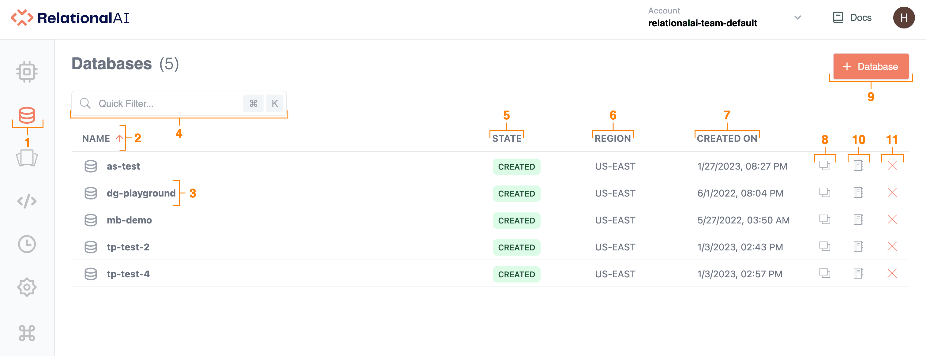Click the add Database button

click(x=871, y=66)
